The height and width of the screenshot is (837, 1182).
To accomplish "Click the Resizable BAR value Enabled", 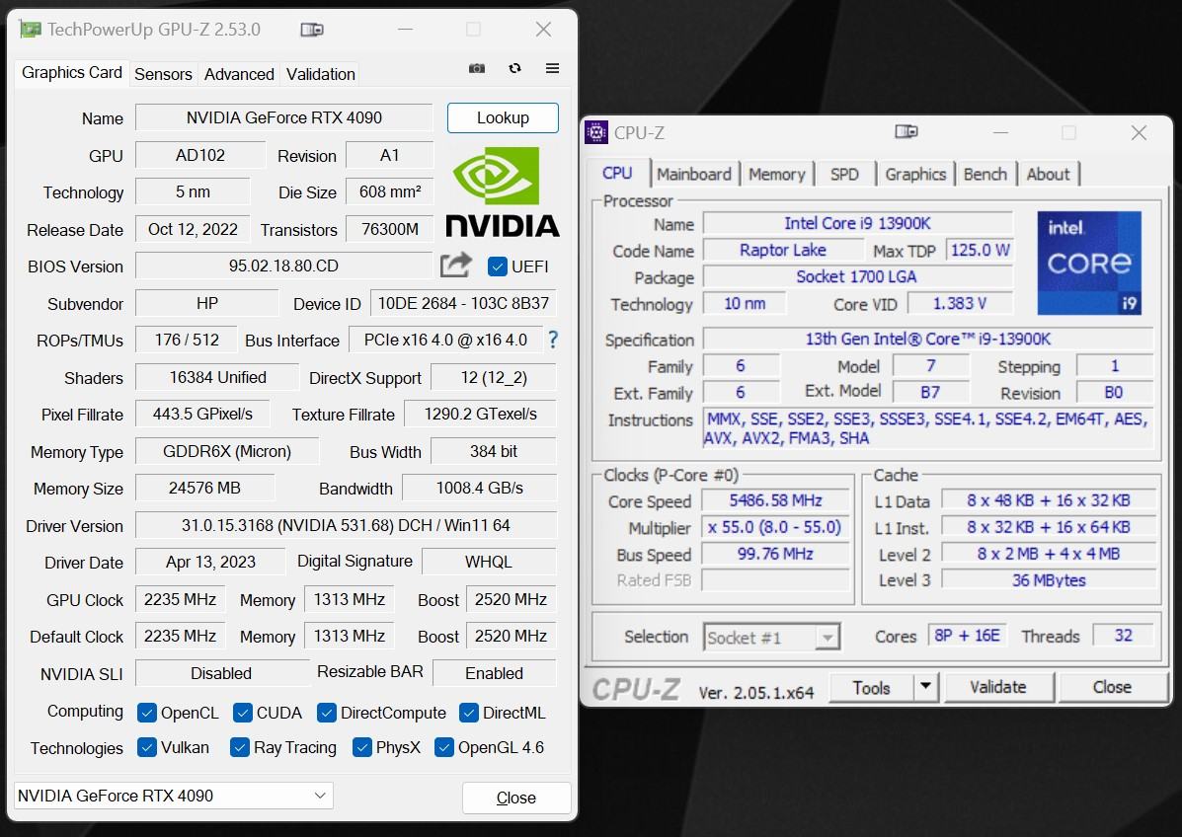I will 495,673.
